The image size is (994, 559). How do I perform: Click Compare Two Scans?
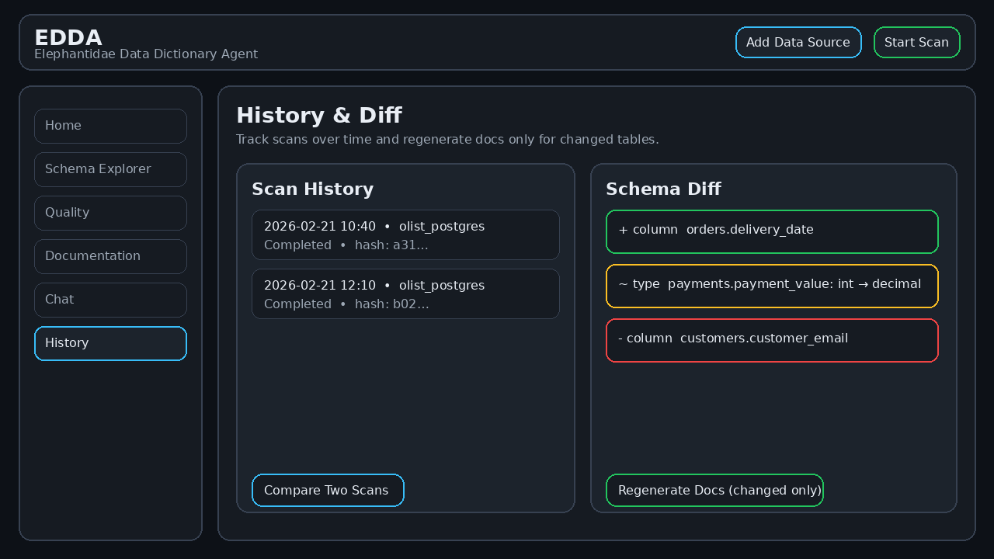coord(328,490)
